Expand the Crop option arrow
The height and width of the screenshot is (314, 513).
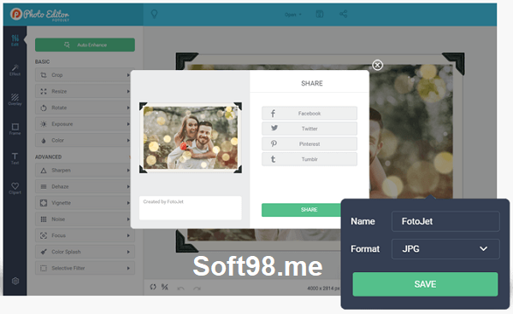tap(128, 75)
